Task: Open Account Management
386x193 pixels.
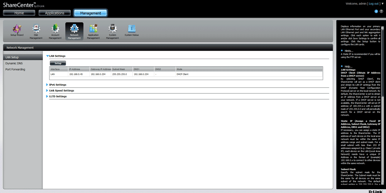Action: [x=55, y=30]
